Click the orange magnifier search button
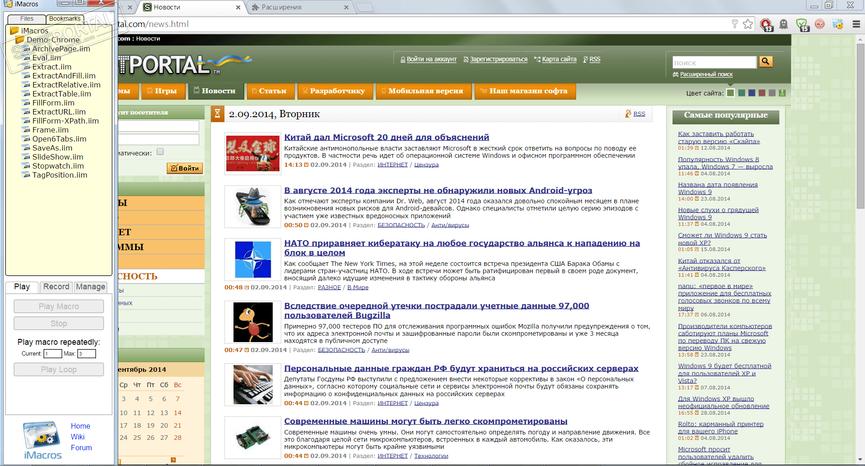 [766, 61]
